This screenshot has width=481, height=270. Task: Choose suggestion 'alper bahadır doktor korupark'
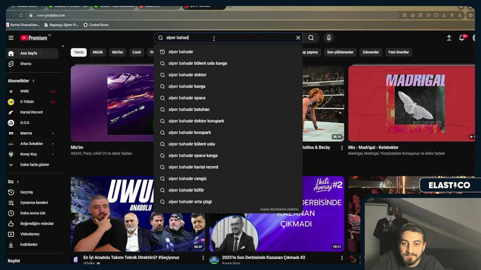point(228,121)
